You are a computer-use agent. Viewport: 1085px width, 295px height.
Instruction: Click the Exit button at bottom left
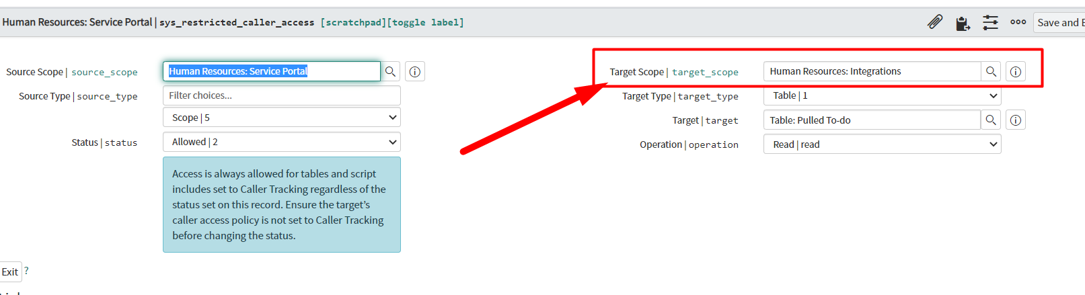[x=10, y=271]
